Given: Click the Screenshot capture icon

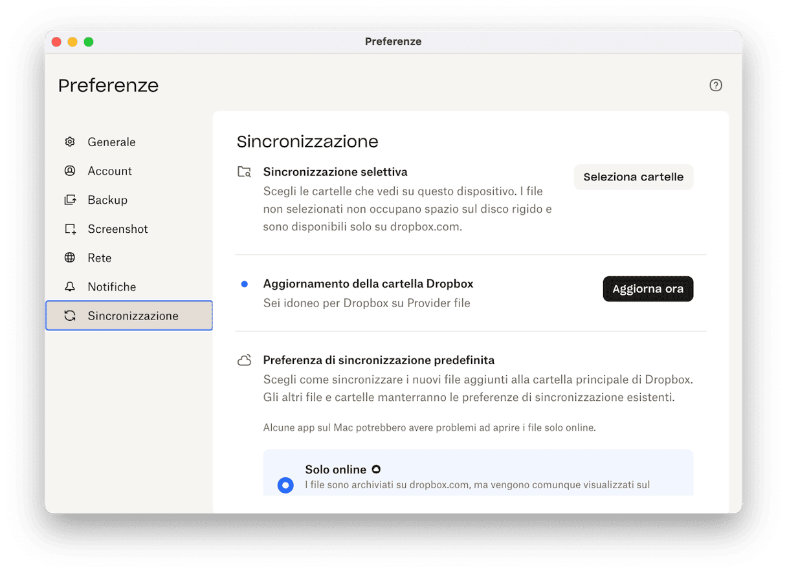Looking at the screenshot, I should 70,229.
